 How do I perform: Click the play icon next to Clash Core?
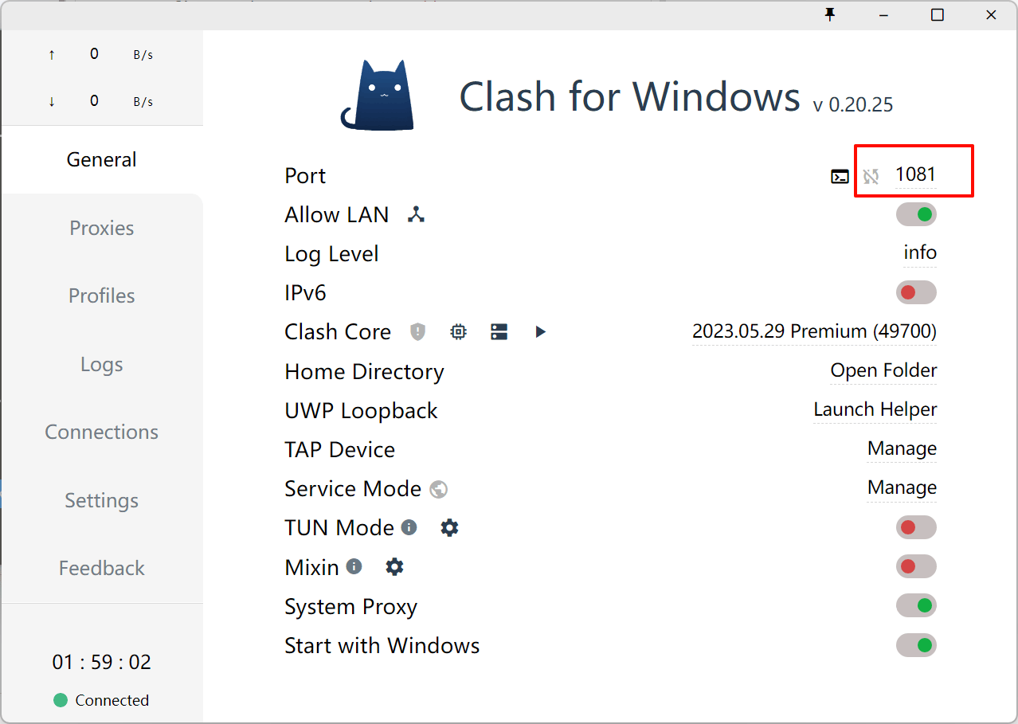coord(540,332)
